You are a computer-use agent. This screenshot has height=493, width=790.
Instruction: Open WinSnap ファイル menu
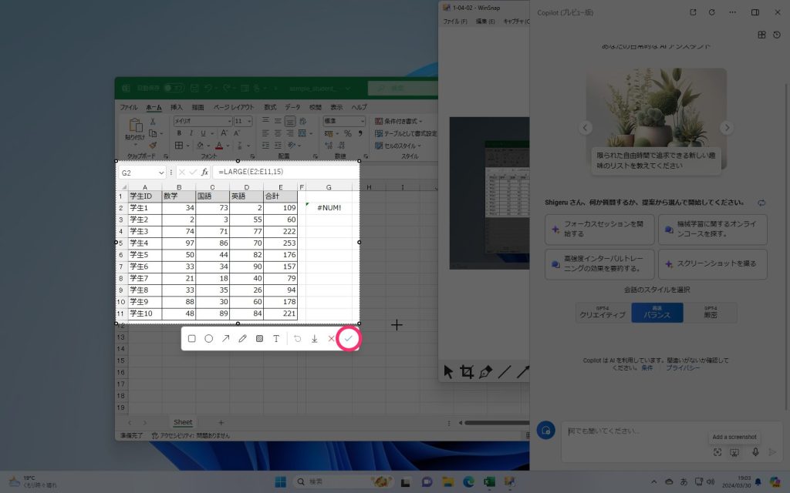coord(455,22)
